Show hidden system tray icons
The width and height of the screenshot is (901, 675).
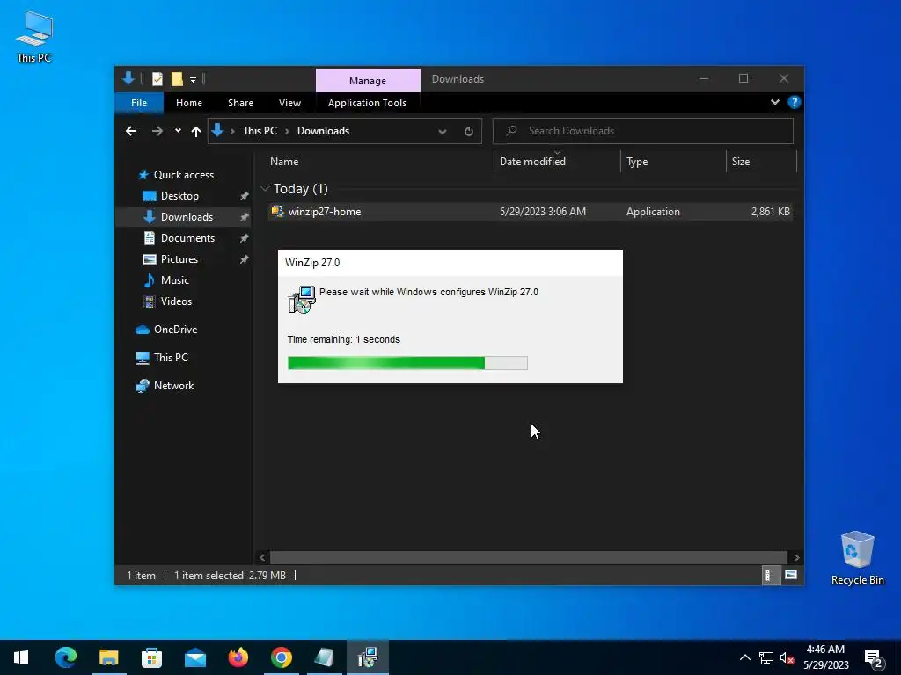(x=744, y=657)
